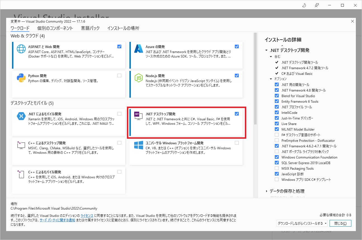Toggle SQL Server Express 2019 LocalDB option
The height and width of the screenshot is (240, 362).
coord(277,163)
